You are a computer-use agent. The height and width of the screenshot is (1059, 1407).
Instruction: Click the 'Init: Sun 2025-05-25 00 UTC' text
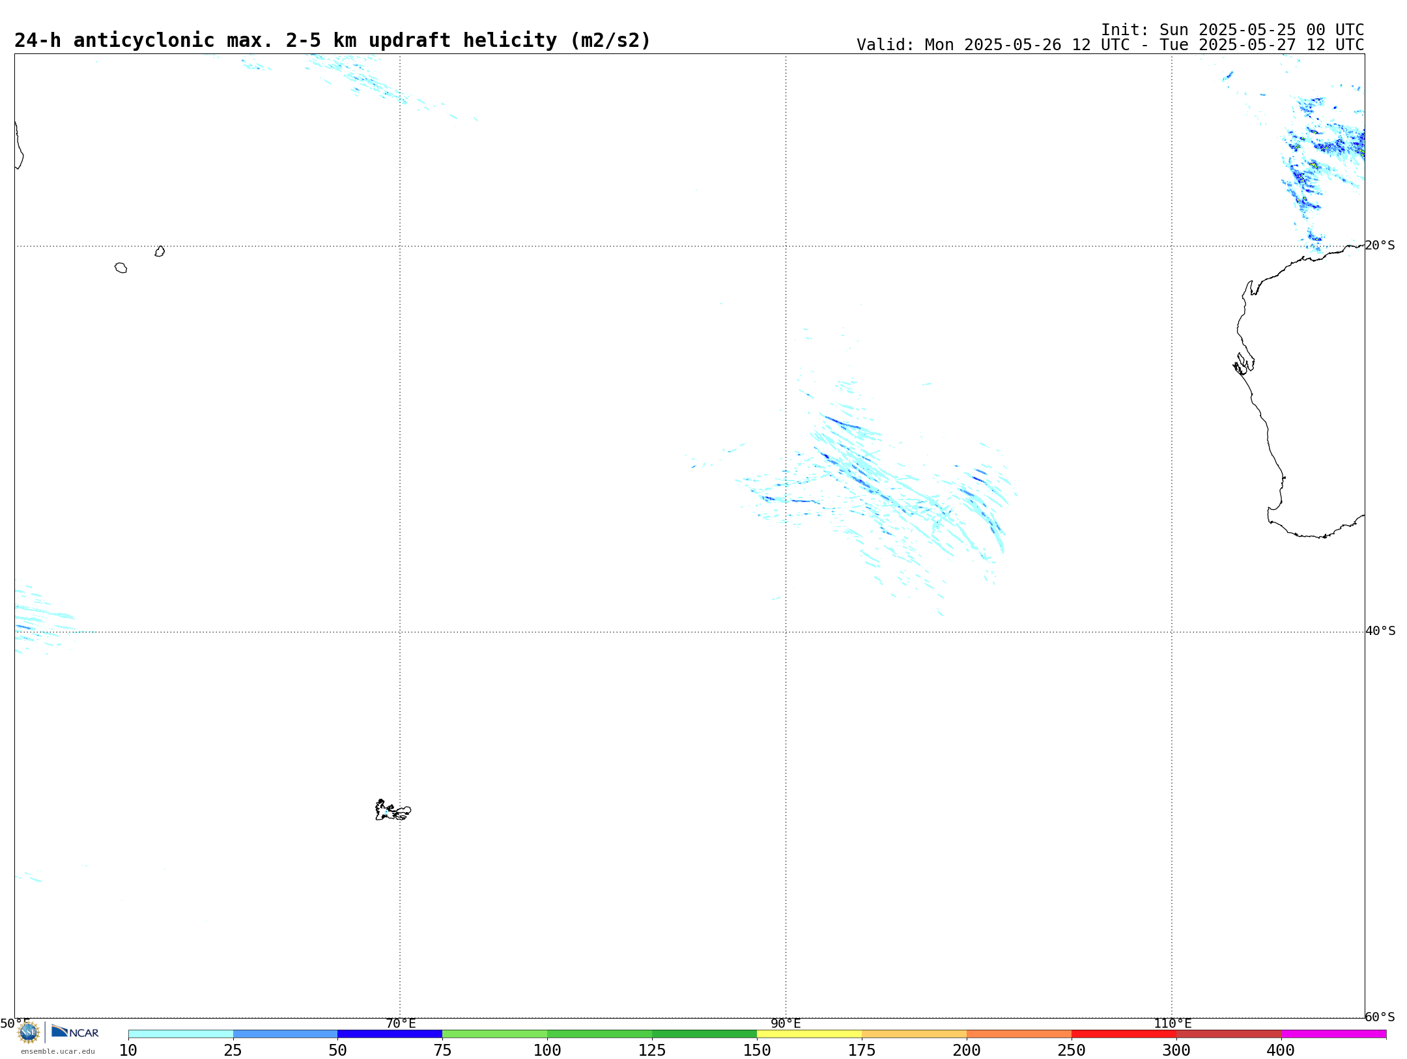(x=1232, y=30)
